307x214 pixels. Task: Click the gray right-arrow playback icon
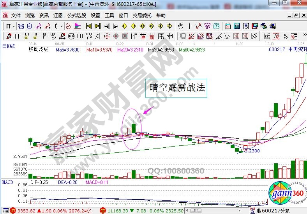tap(115, 26)
